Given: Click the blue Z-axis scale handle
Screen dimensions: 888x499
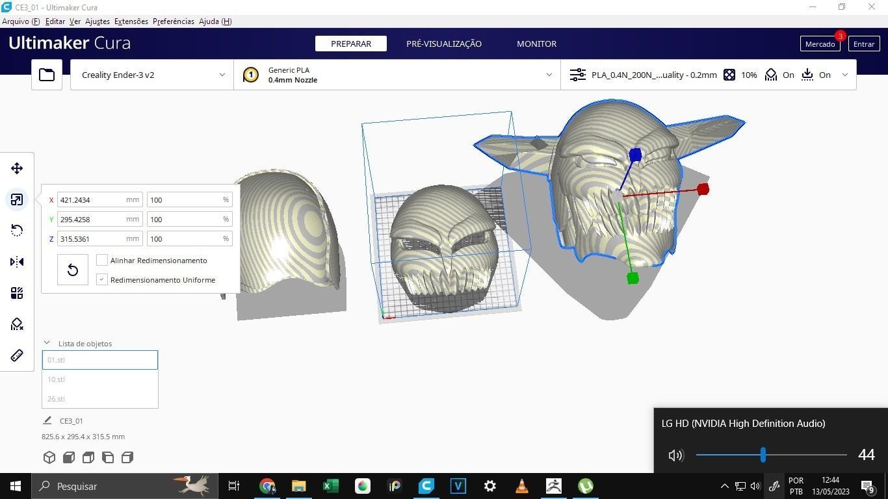Looking at the screenshot, I should tap(635, 155).
